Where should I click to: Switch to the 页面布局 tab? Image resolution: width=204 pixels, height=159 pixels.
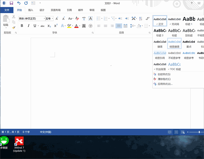click(56, 10)
